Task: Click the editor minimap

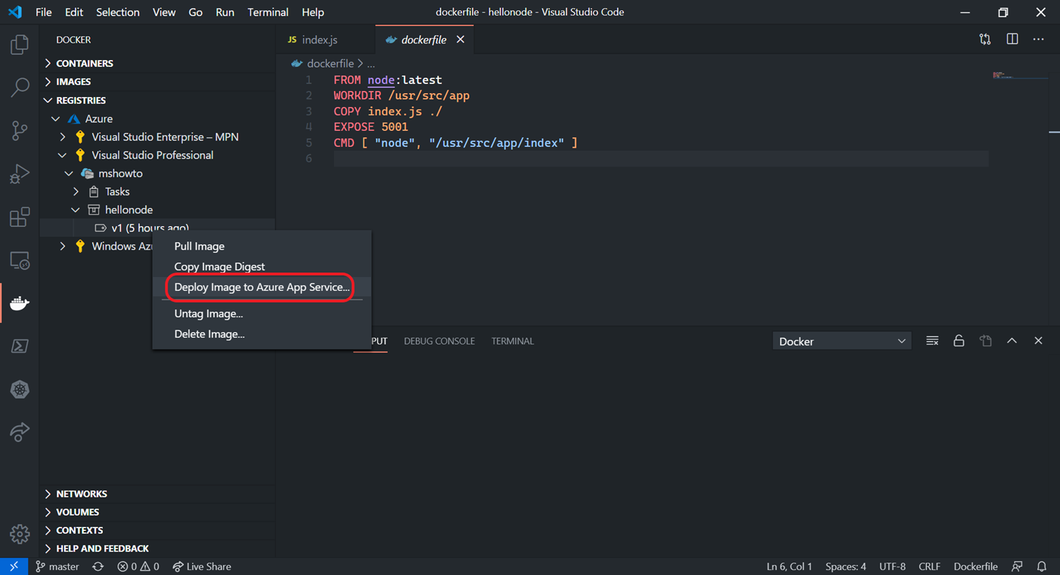Action: point(1020,76)
